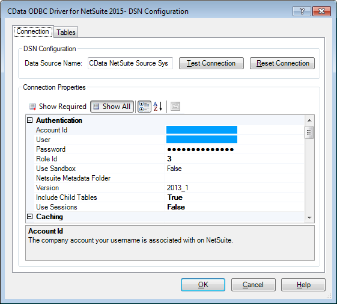Switch to Categorized view icon
This screenshot has width=337, height=304.
pos(144,107)
